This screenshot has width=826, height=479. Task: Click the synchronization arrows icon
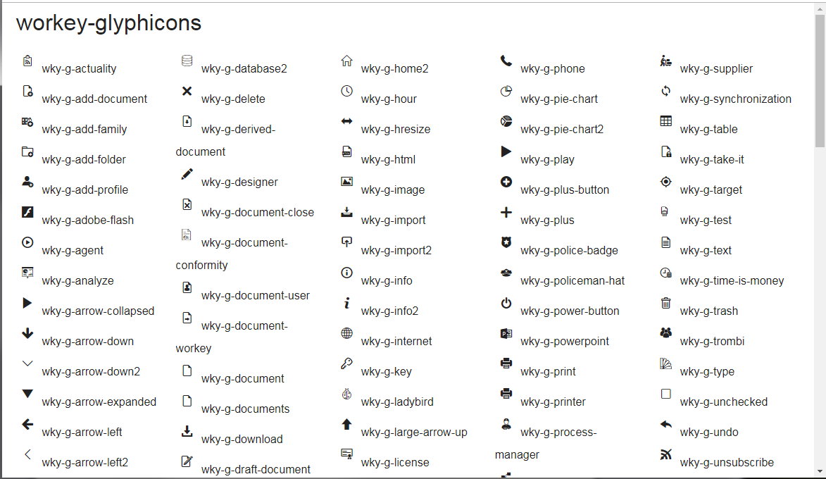(x=665, y=91)
